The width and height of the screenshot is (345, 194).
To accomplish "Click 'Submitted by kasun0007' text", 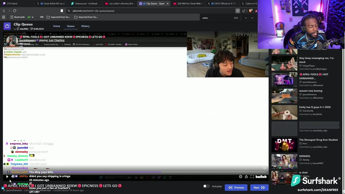I will (311, 163).
